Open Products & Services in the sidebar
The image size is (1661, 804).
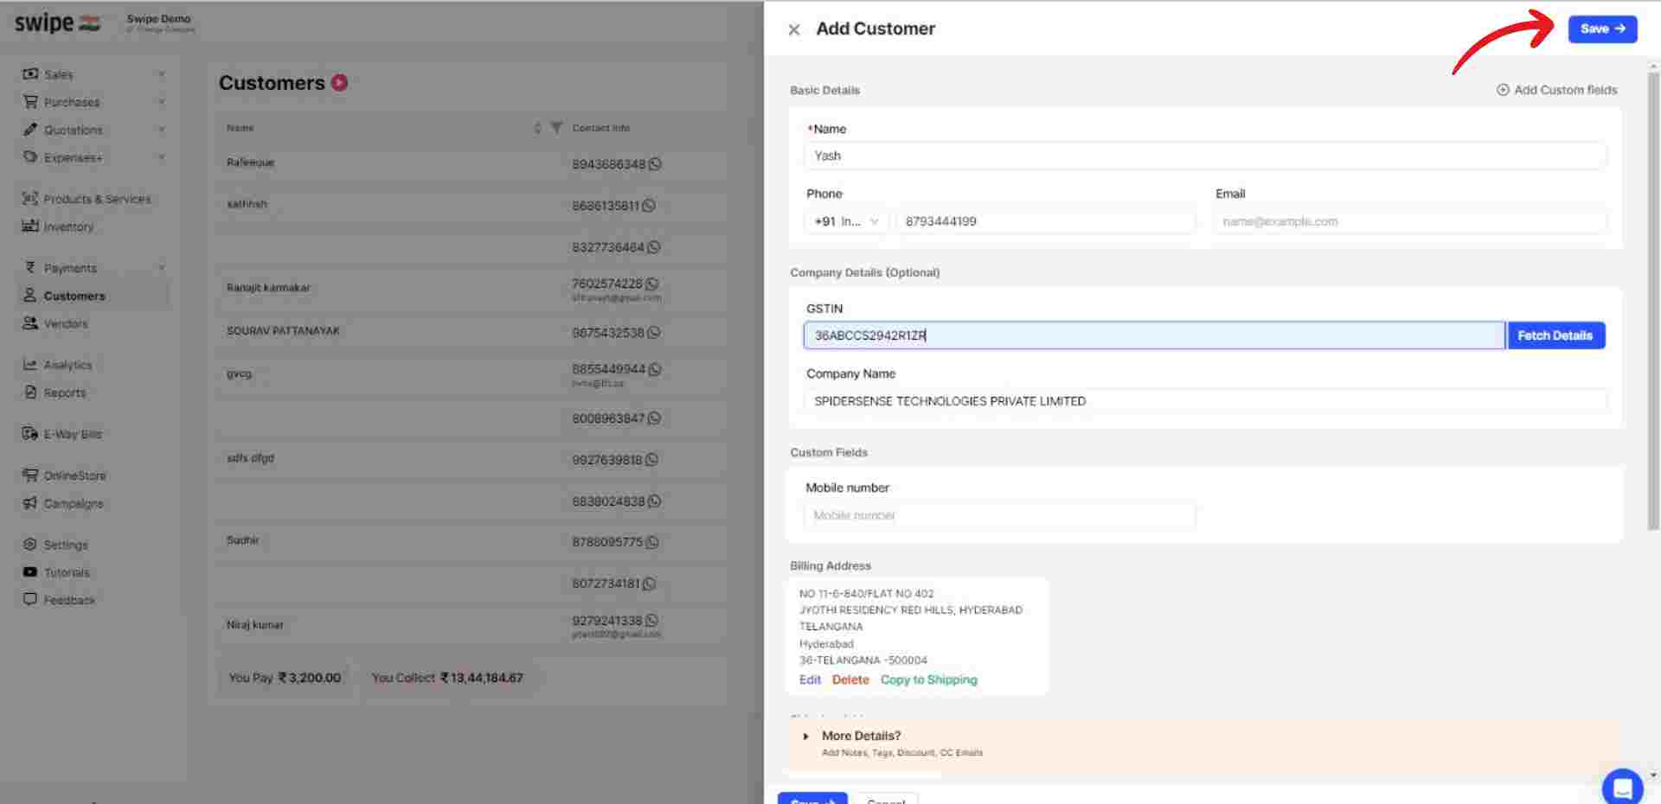click(97, 199)
